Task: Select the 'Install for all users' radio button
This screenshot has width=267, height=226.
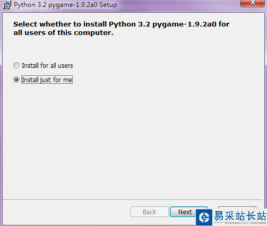Action: click(x=16, y=65)
